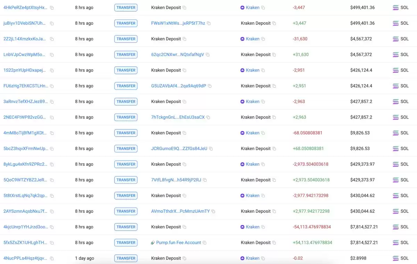The width and height of the screenshot is (417, 264).
Task: Click TRANSFER badge for 4HkPeRZe4ptXtsyHx
Action: [126, 8]
